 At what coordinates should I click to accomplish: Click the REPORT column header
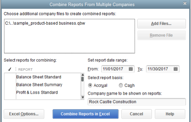point(25,69)
